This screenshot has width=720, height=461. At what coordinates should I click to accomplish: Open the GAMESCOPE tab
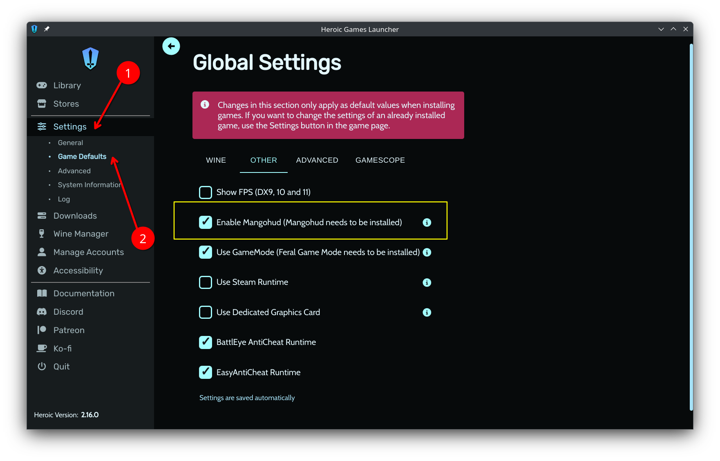point(380,160)
